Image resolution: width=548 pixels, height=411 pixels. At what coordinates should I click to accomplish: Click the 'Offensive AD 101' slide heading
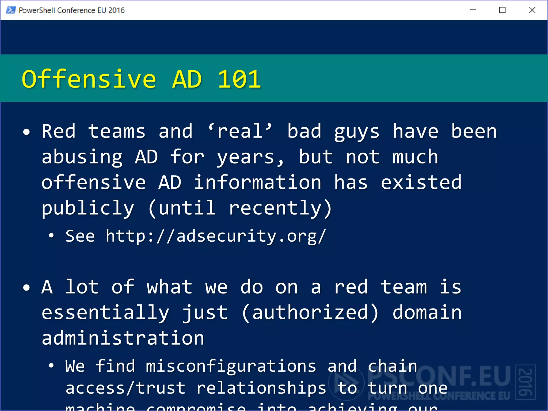click(x=141, y=79)
